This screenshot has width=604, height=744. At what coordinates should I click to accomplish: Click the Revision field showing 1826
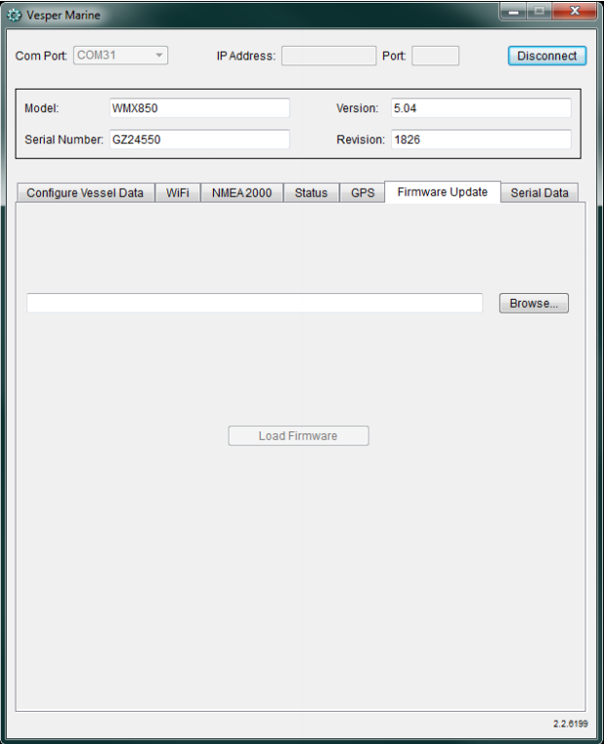[480, 139]
